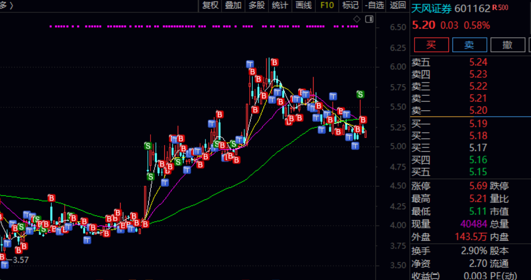
Task: Open the F10 company info page
Action: point(327,5)
